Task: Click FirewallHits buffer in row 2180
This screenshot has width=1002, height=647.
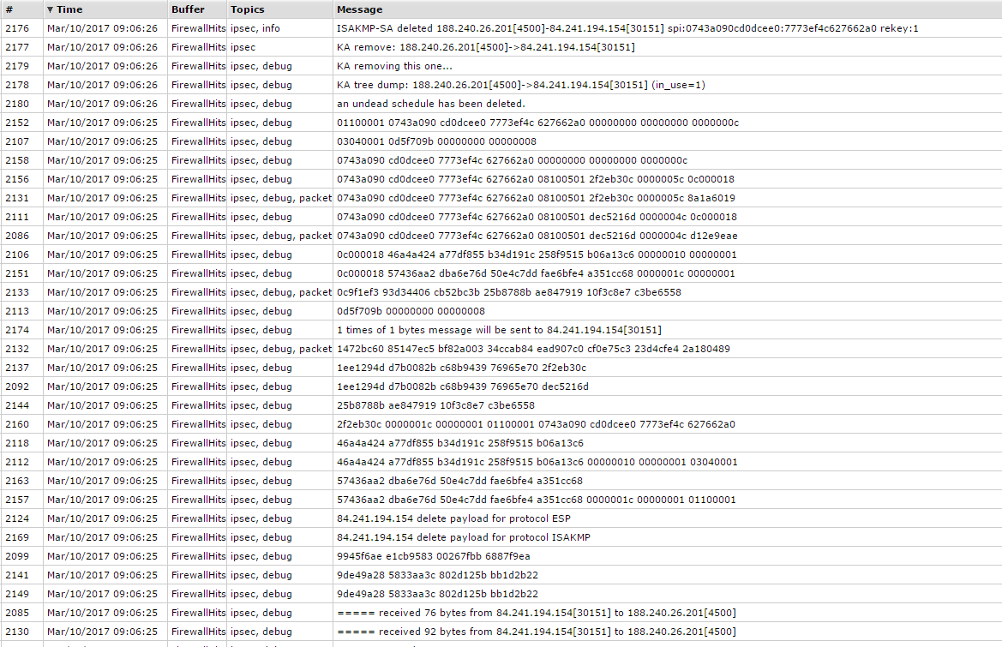Action: 198,104
